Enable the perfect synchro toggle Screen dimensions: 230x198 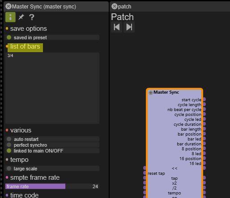(x=52, y=145)
